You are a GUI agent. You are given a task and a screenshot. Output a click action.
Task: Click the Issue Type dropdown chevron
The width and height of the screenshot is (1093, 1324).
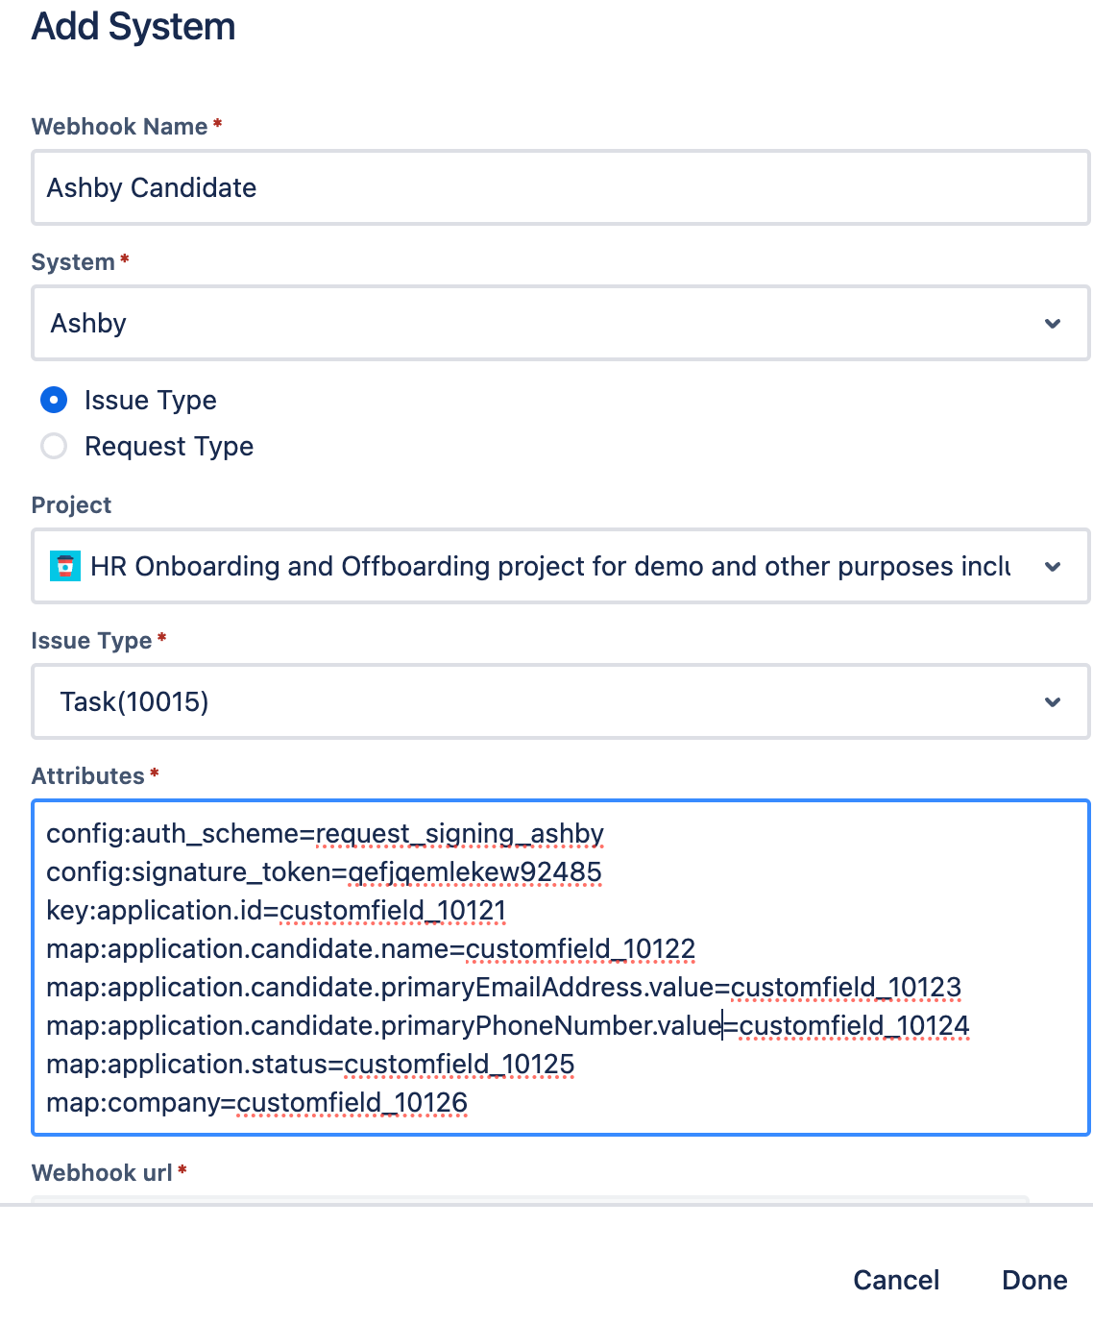point(1052,701)
